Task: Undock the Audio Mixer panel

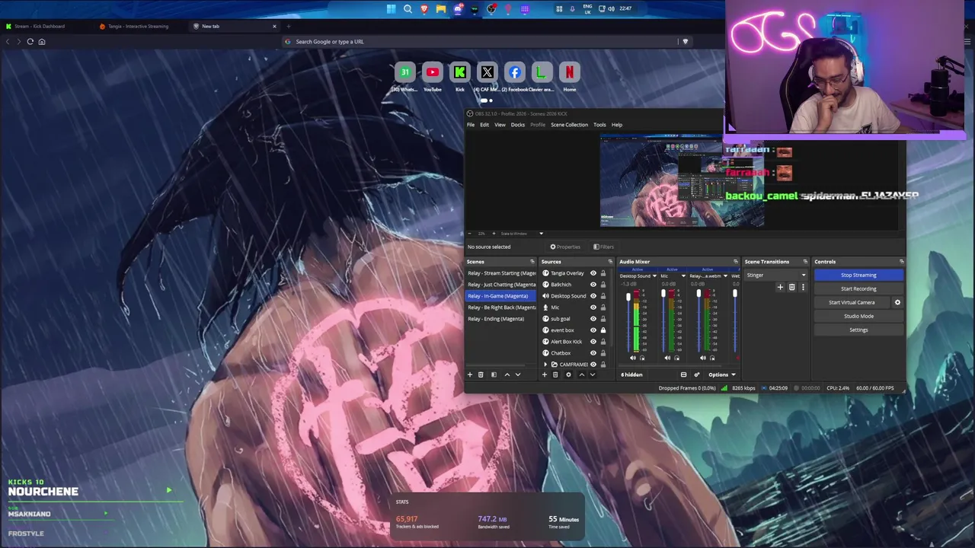Action: (736, 262)
